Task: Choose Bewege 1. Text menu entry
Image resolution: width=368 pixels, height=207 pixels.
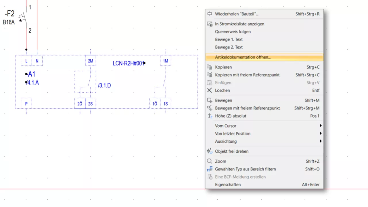Action: [x=229, y=39]
